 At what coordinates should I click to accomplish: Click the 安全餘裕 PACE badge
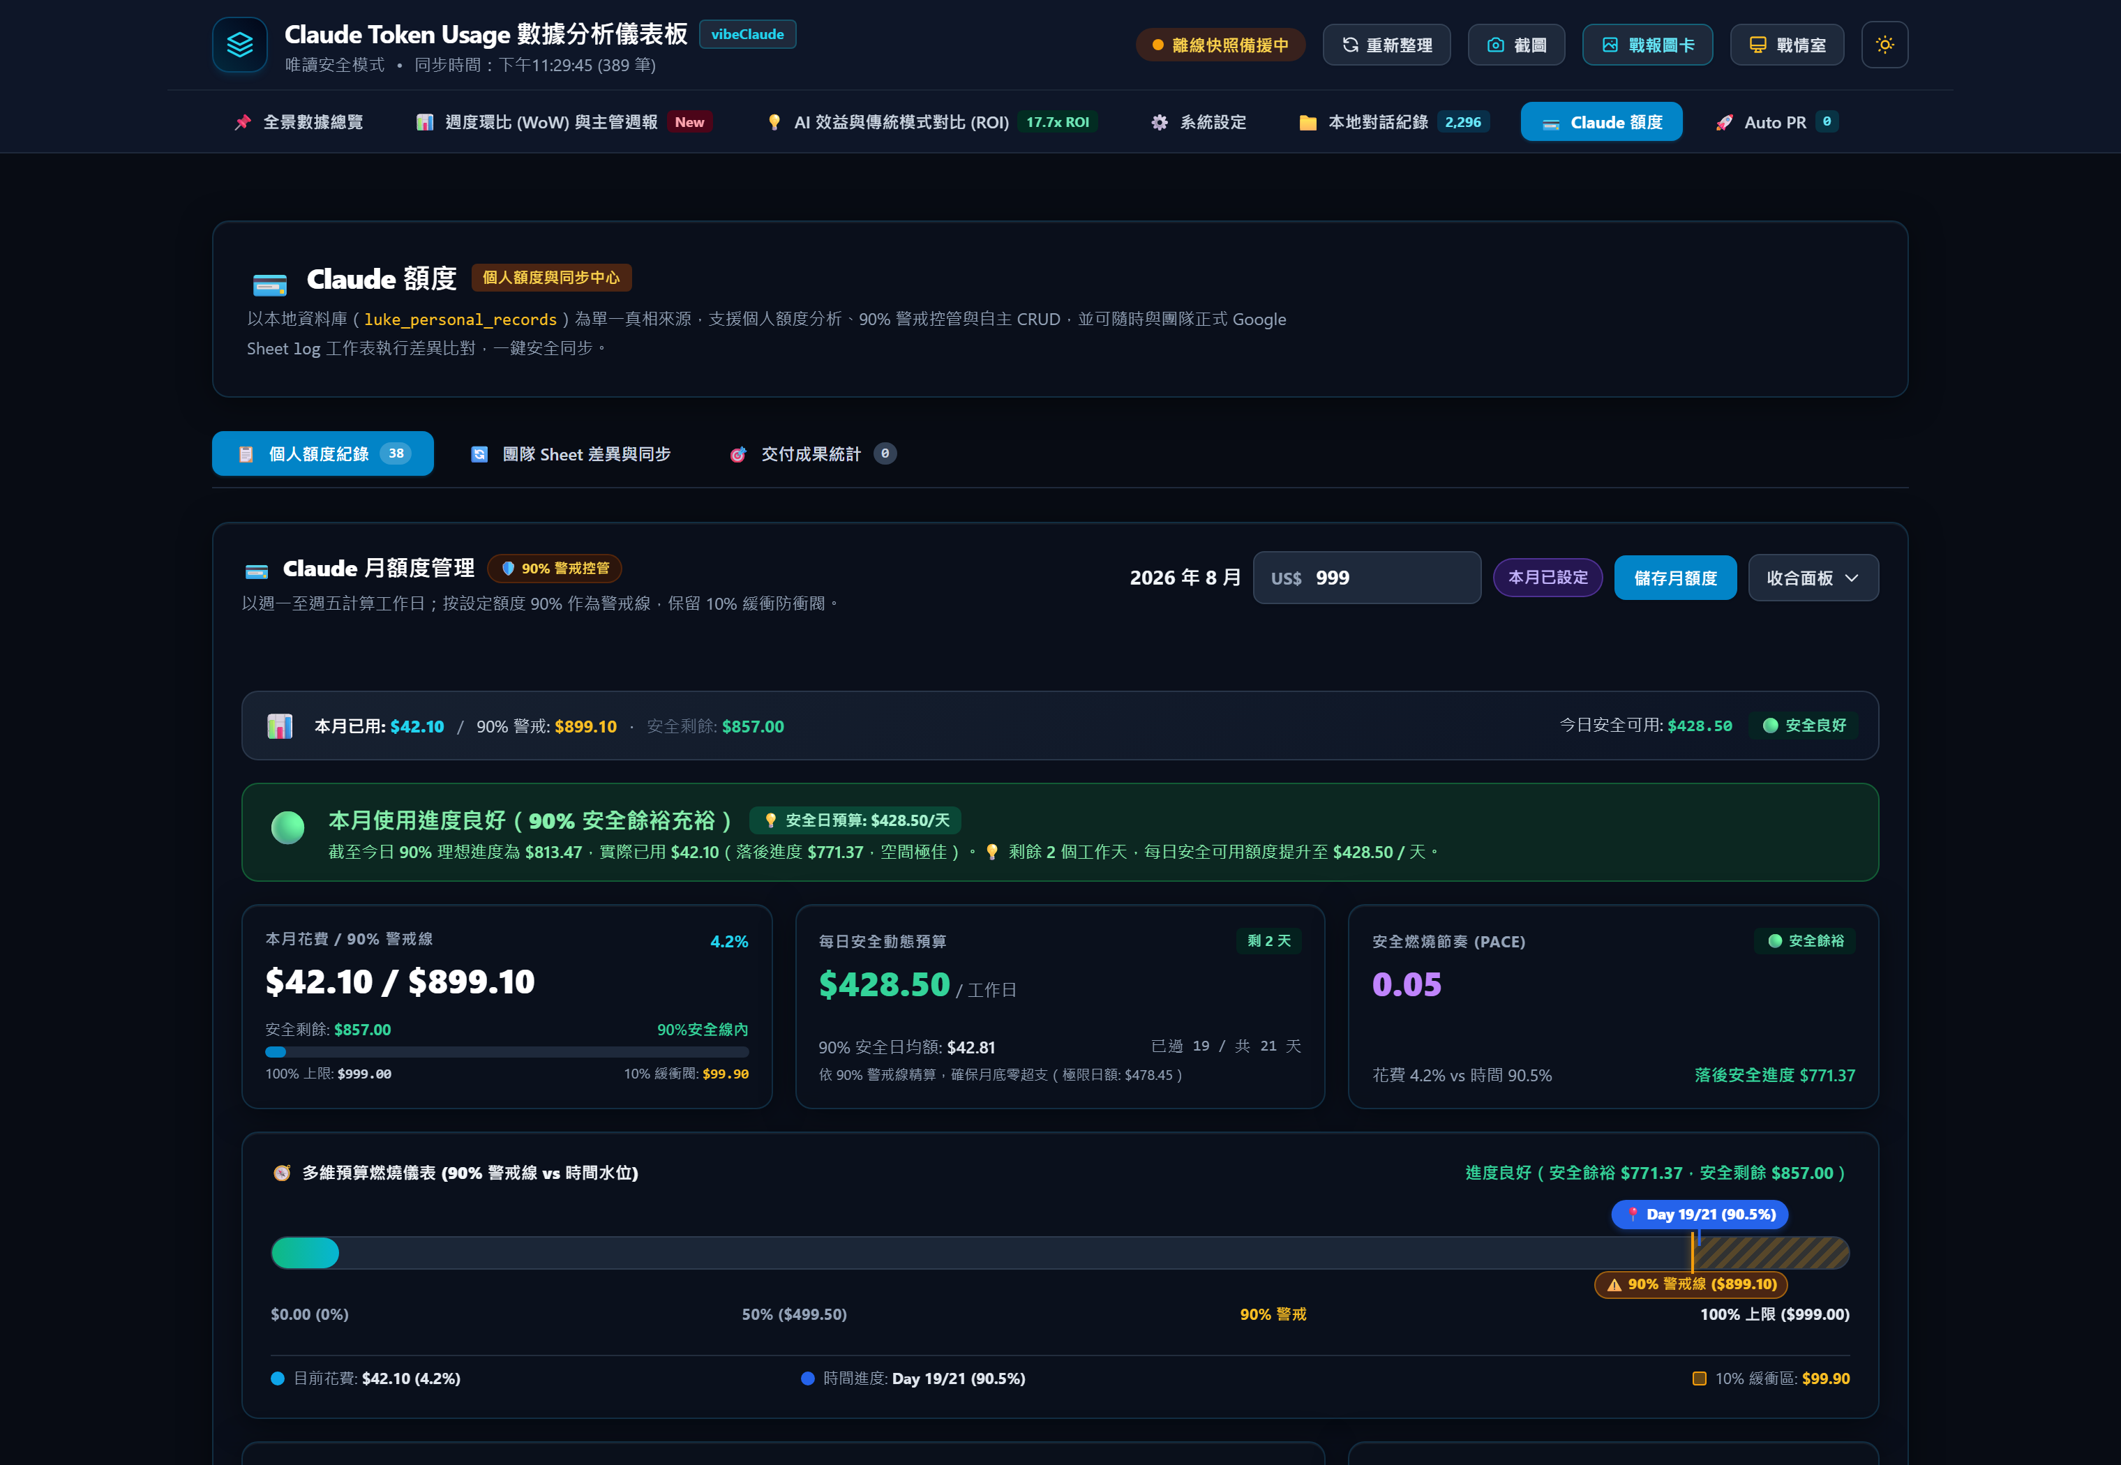(1805, 941)
